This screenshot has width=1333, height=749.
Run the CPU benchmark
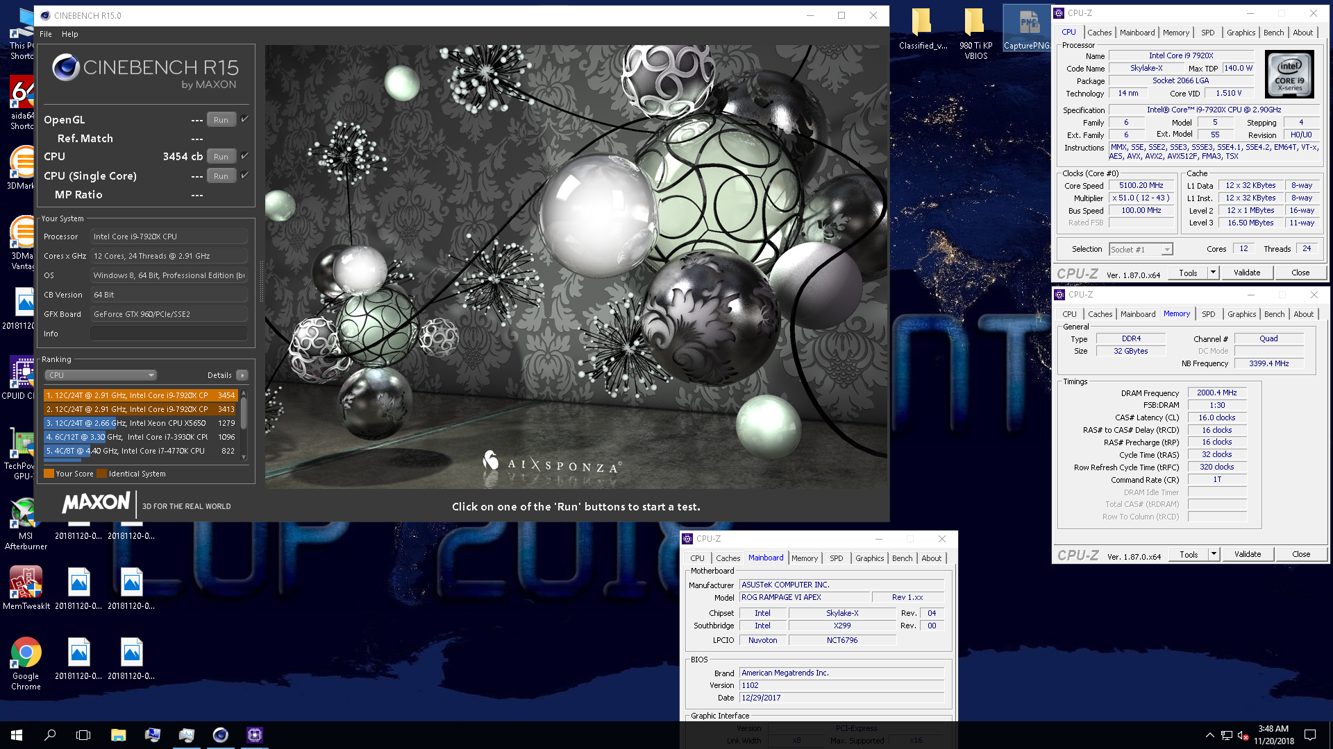tap(221, 156)
